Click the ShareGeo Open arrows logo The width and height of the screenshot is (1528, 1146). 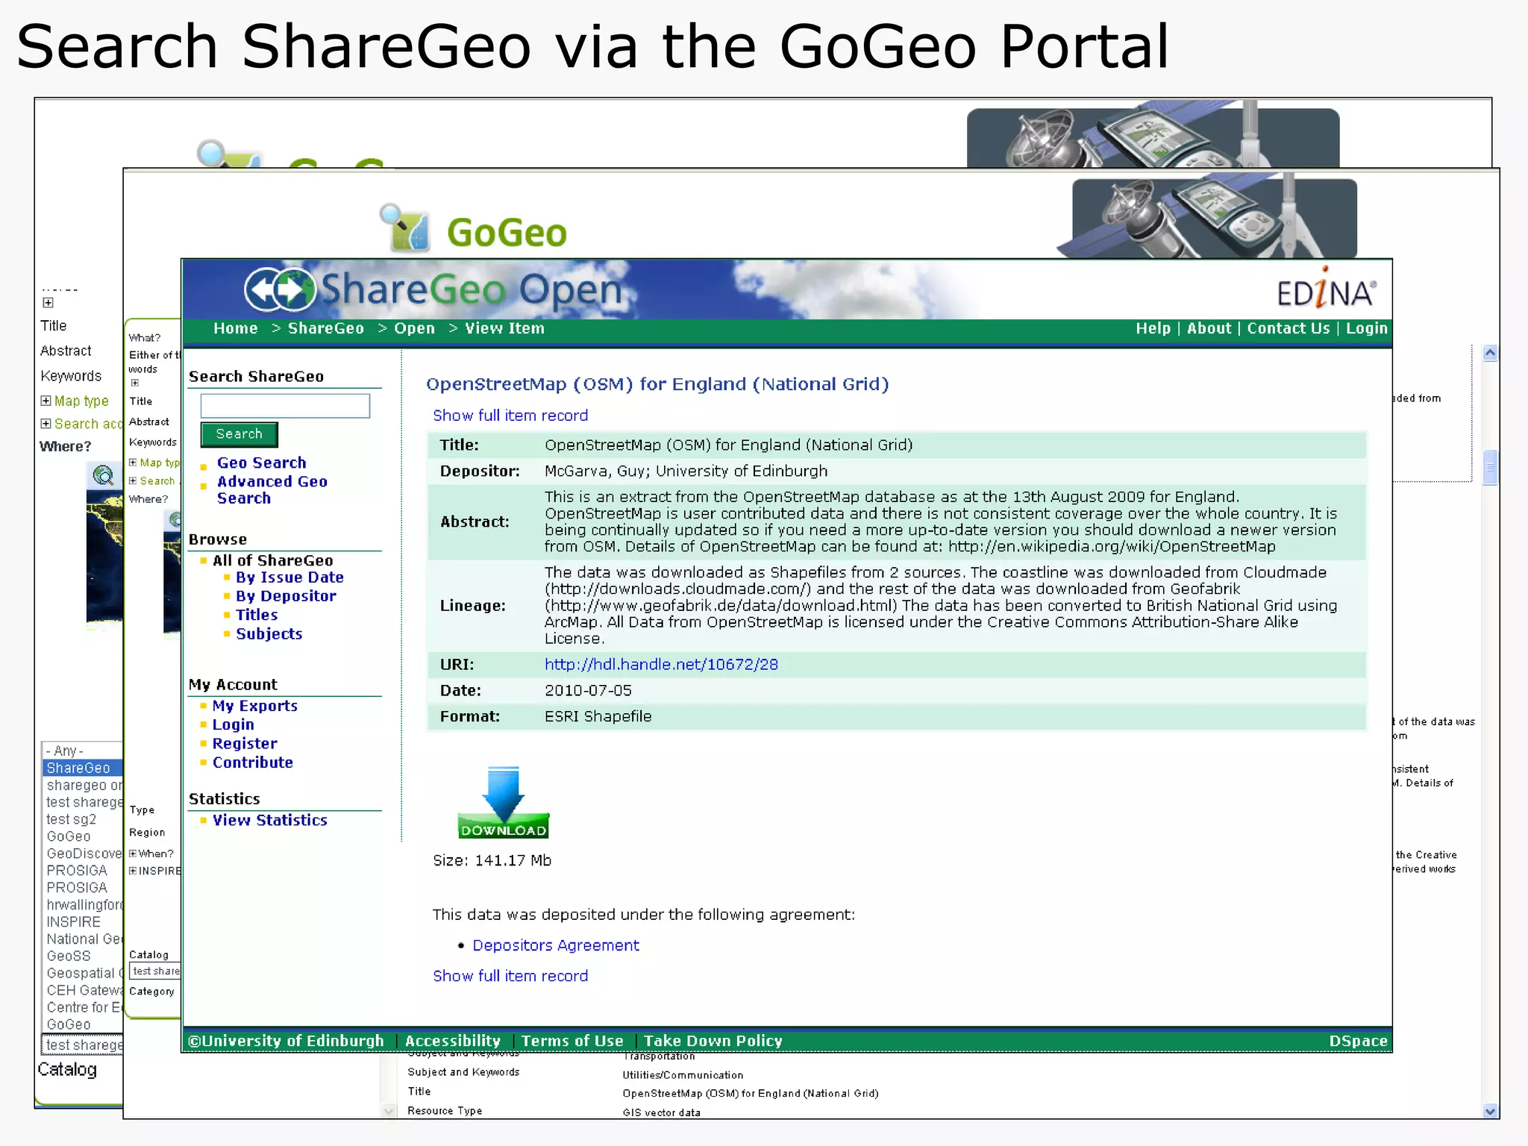280,289
